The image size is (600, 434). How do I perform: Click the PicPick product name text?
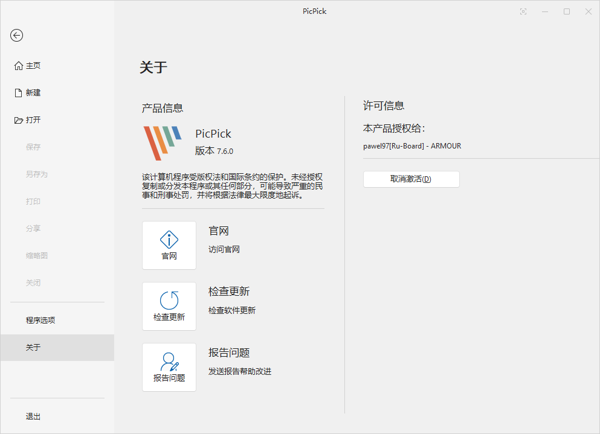(213, 134)
